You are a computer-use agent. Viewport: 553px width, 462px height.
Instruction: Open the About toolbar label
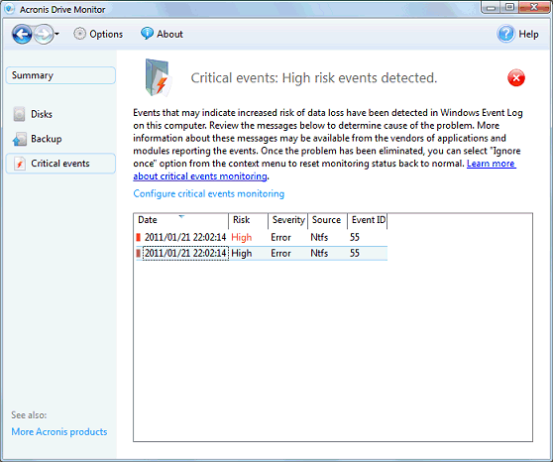(170, 35)
